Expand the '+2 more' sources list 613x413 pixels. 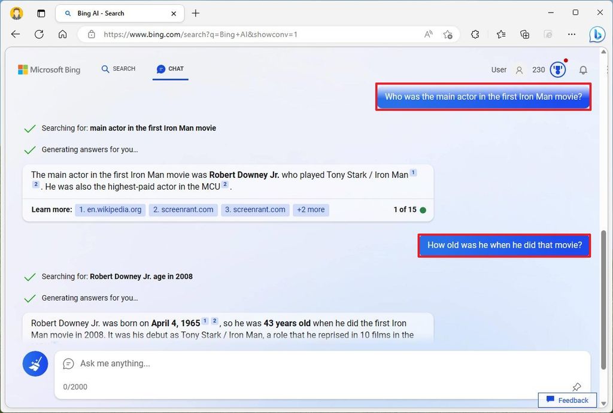tap(311, 209)
